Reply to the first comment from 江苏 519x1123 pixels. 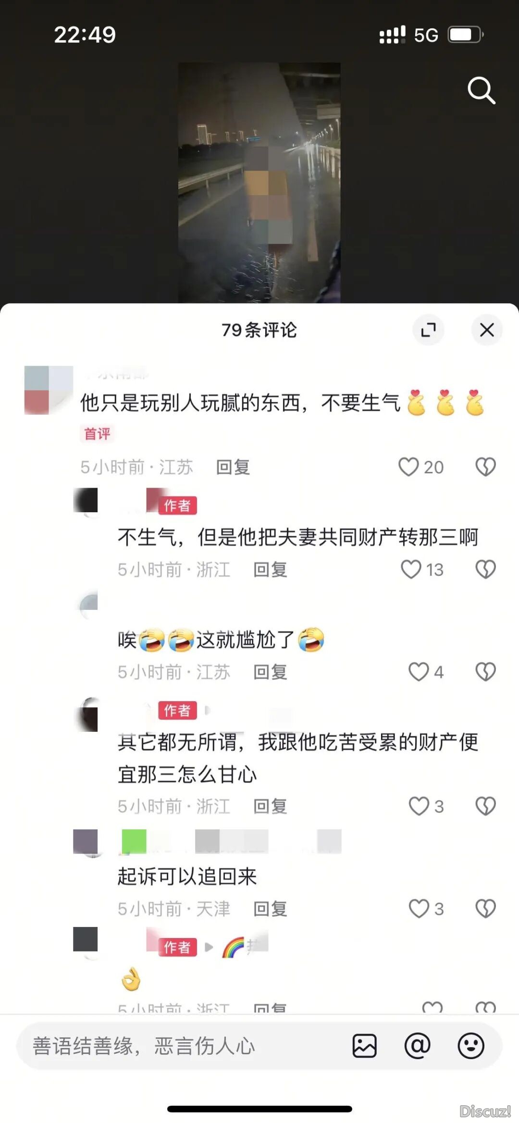click(233, 467)
